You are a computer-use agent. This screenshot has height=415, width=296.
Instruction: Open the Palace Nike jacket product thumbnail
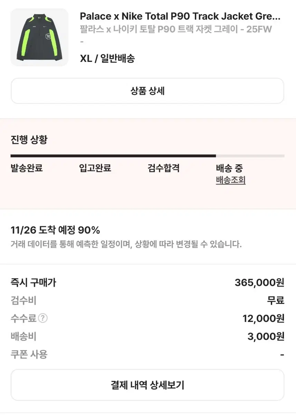coord(39,37)
